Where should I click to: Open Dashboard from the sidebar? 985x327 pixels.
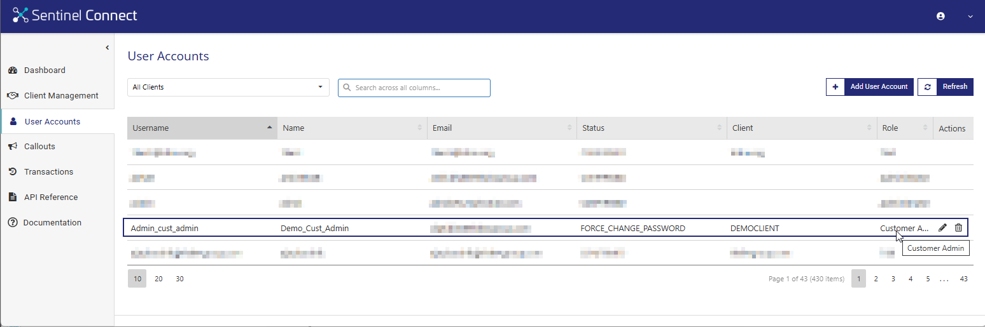click(45, 70)
